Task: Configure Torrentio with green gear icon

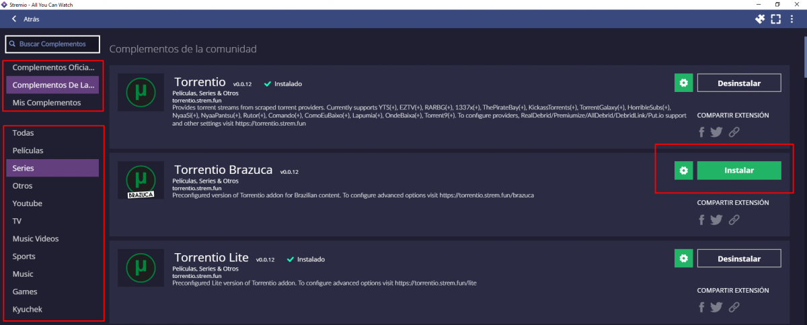Action: tap(683, 83)
